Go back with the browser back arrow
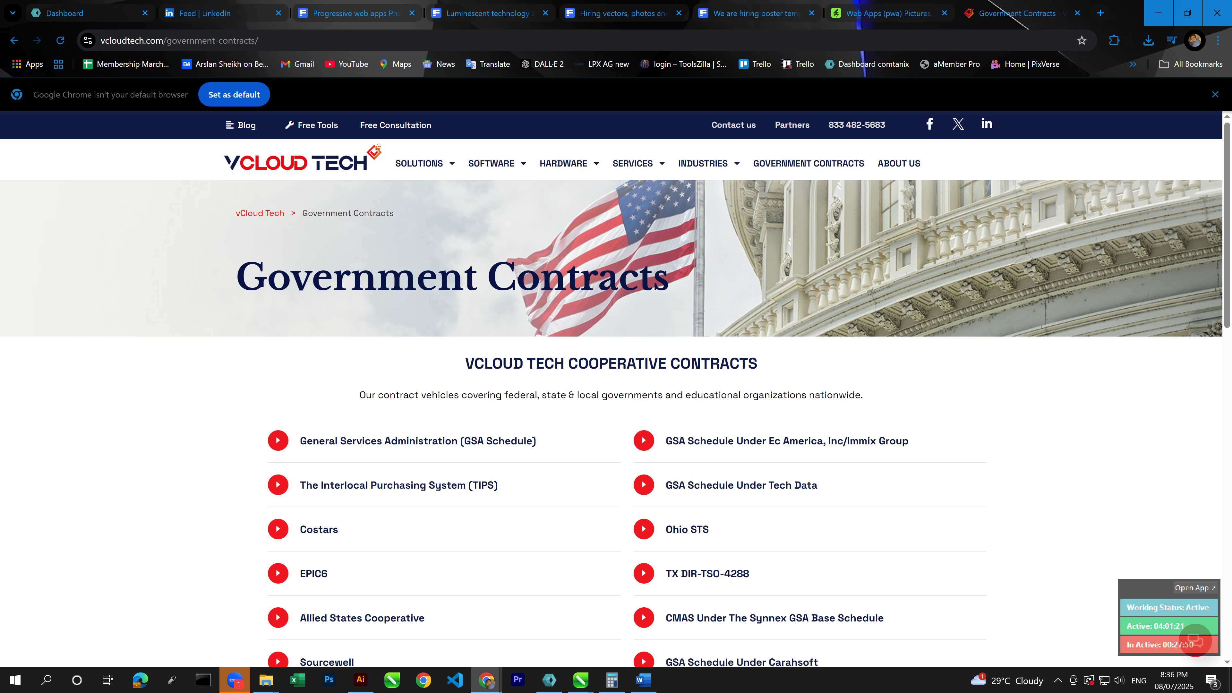 pyautogui.click(x=14, y=41)
